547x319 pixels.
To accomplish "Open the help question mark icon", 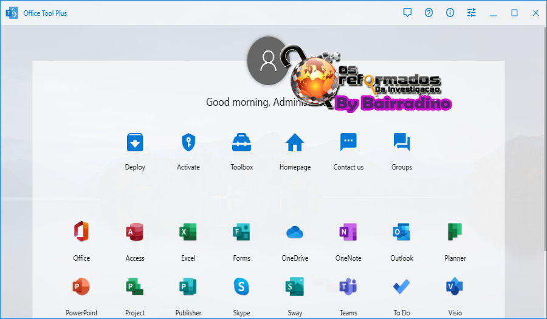I will (x=428, y=13).
